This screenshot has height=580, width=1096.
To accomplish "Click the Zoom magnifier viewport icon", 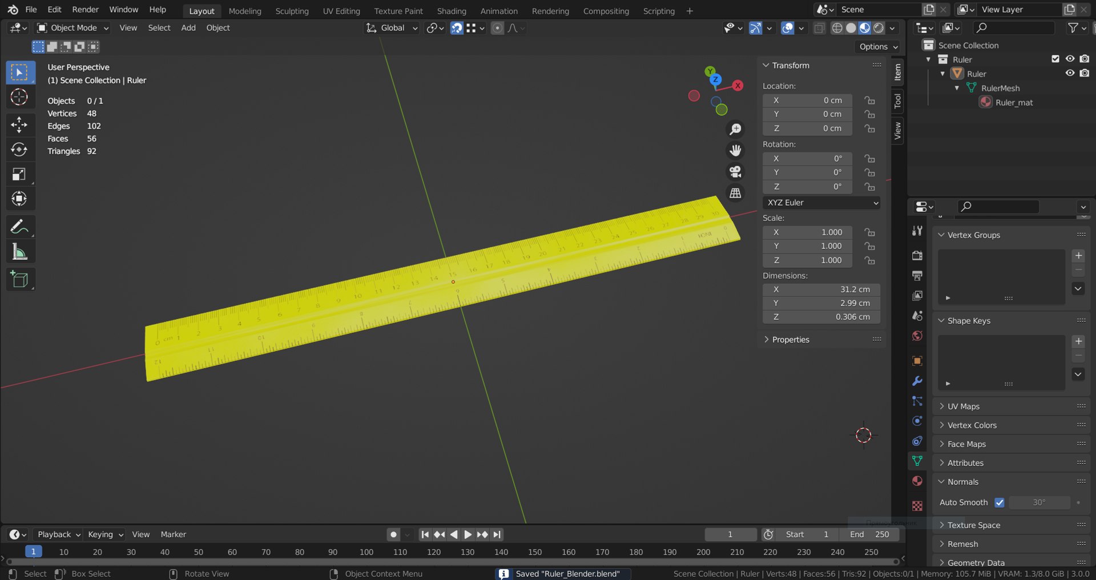I will [735, 130].
